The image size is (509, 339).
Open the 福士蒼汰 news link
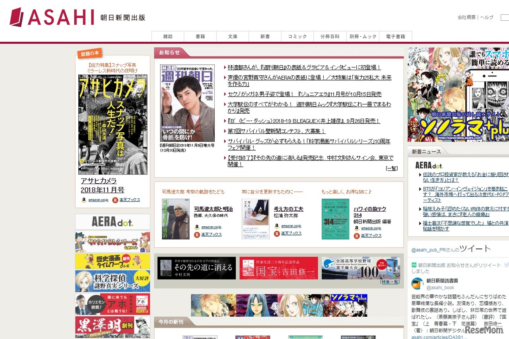(466, 226)
